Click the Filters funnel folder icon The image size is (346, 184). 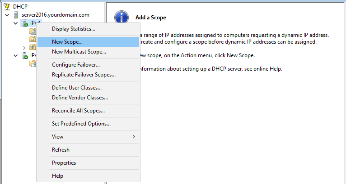(33, 47)
